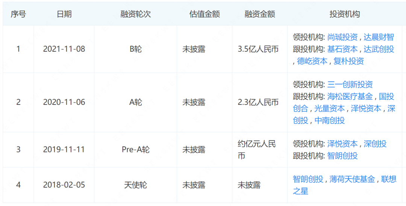Click the 约亿元人民币 amount cell
The image size is (406, 206).
(x=257, y=150)
